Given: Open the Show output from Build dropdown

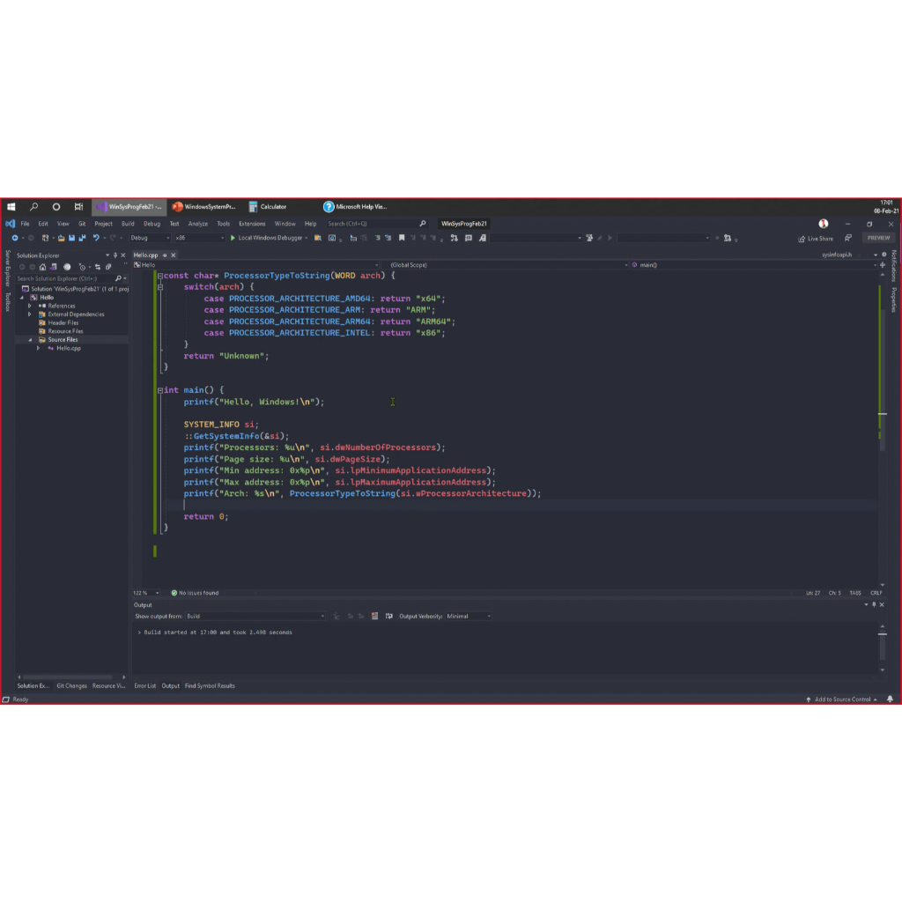Looking at the screenshot, I should 255,616.
